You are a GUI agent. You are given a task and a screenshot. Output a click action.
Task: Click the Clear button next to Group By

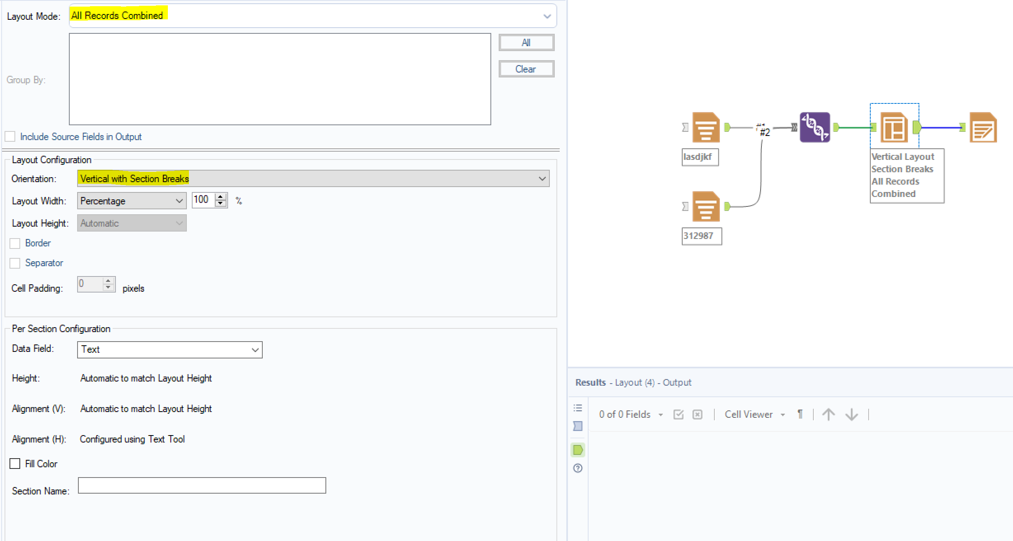click(x=526, y=69)
